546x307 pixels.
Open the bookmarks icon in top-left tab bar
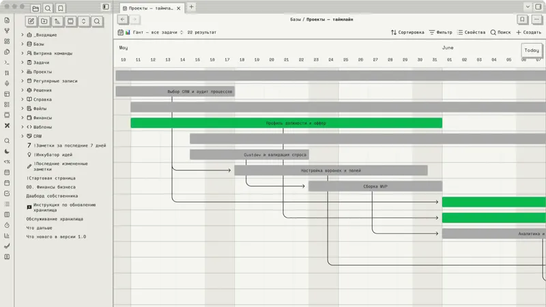[x=61, y=8]
